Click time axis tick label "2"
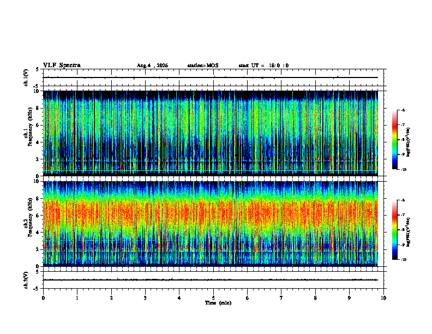432x334 pixels. tap(111, 298)
